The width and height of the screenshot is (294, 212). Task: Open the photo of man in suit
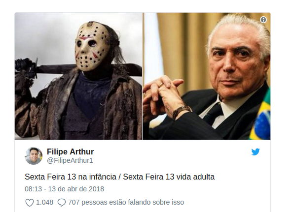[206, 76]
